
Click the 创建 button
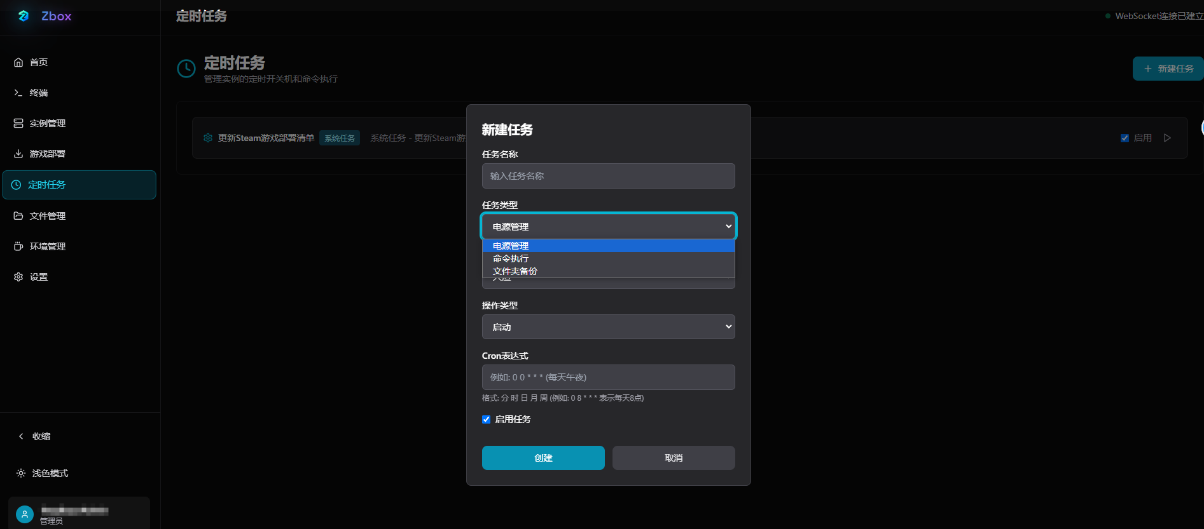(543, 458)
